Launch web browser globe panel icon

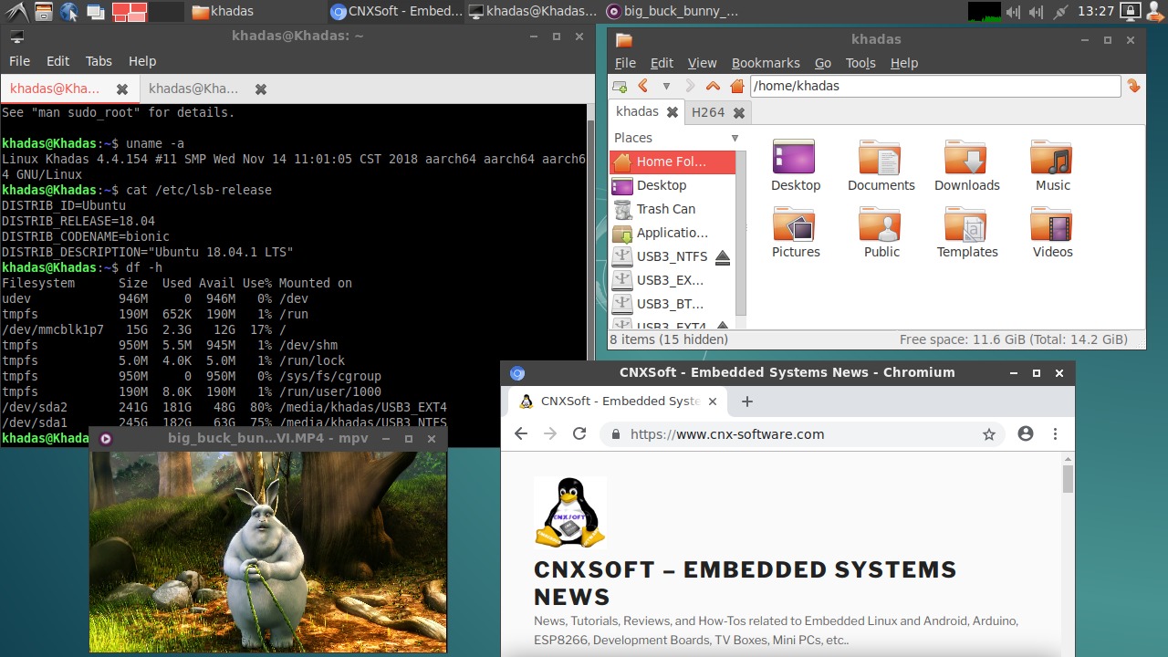(68, 12)
